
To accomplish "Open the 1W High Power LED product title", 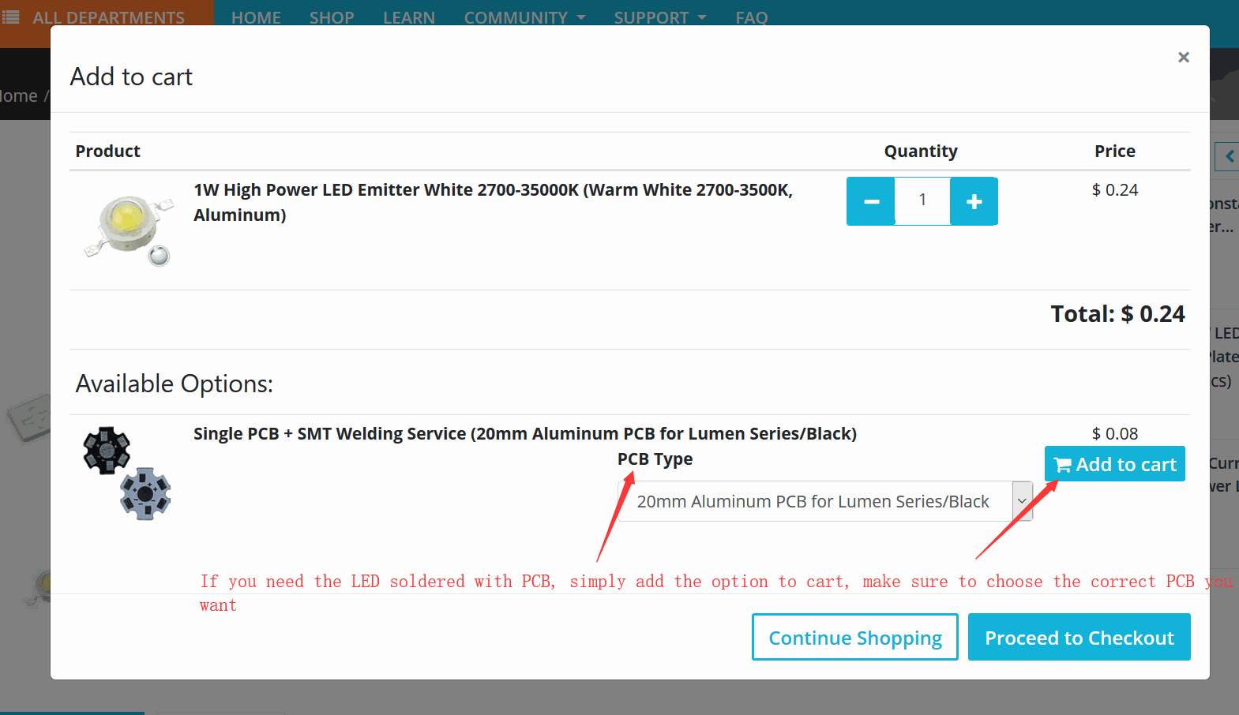I will (x=493, y=202).
